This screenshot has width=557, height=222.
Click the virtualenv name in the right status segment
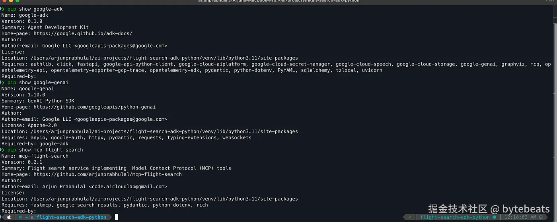coord(455,217)
